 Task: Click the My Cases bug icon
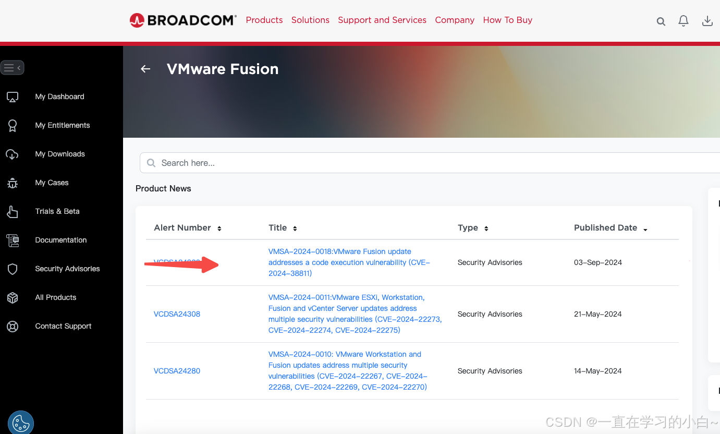(x=13, y=183)
